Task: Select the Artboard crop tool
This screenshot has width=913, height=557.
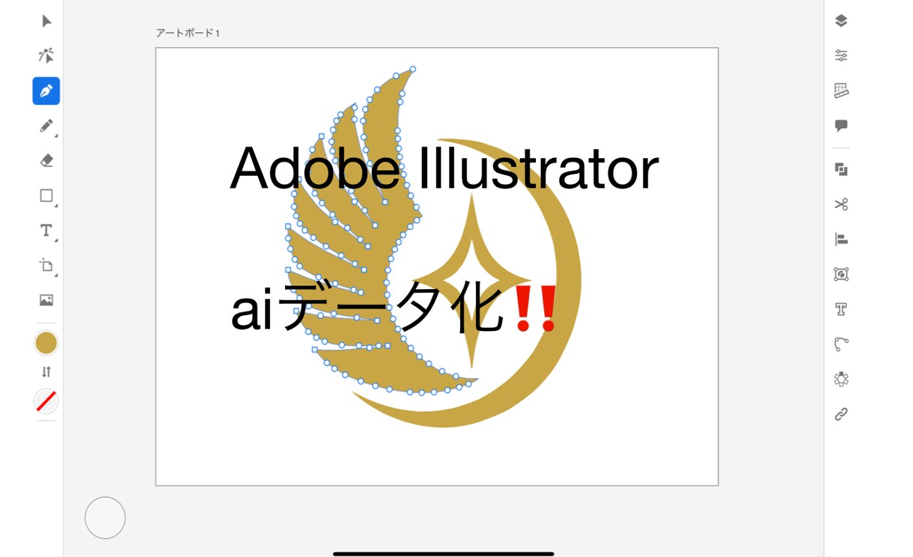Action: click(x=46, y=265)
